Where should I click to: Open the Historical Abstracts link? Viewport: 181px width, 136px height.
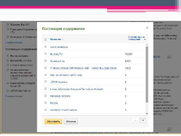(60, 96)
